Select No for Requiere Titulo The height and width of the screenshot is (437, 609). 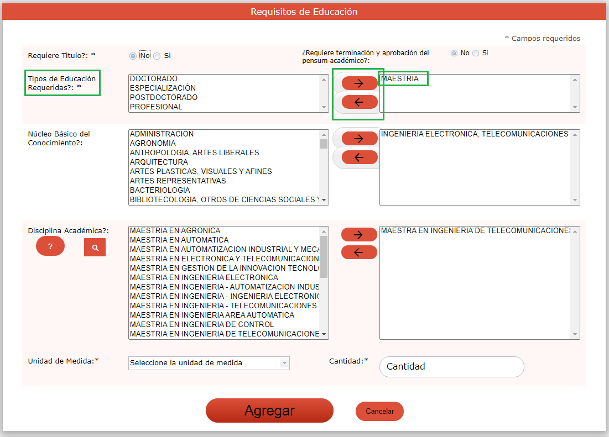[x=133, y=56]
